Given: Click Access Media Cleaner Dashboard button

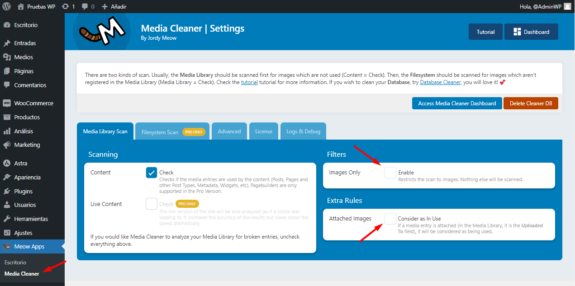Looking at the screenshot, I should [457, 103].
